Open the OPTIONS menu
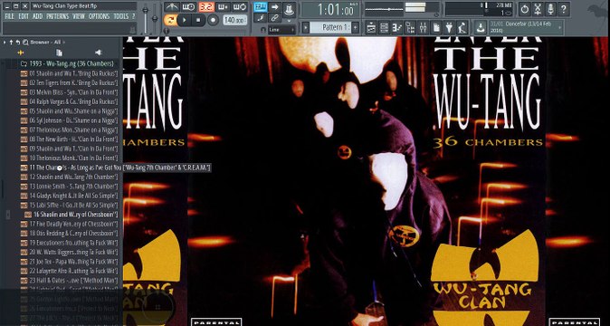Viewport: 610px width, 326px height. point(100,16)
